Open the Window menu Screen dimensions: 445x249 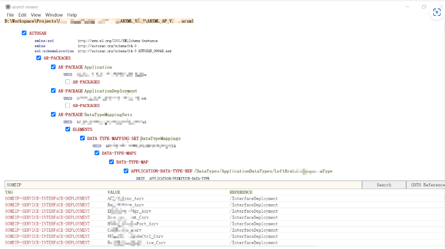coord(54,15)
